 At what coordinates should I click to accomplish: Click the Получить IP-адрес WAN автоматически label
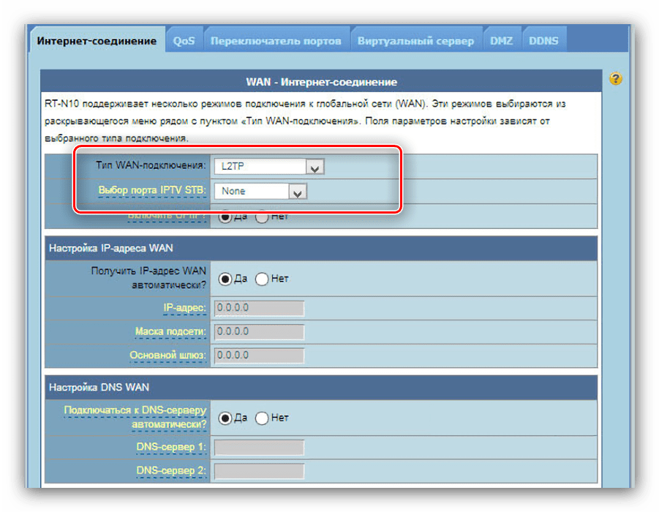(x=148, y=278)
